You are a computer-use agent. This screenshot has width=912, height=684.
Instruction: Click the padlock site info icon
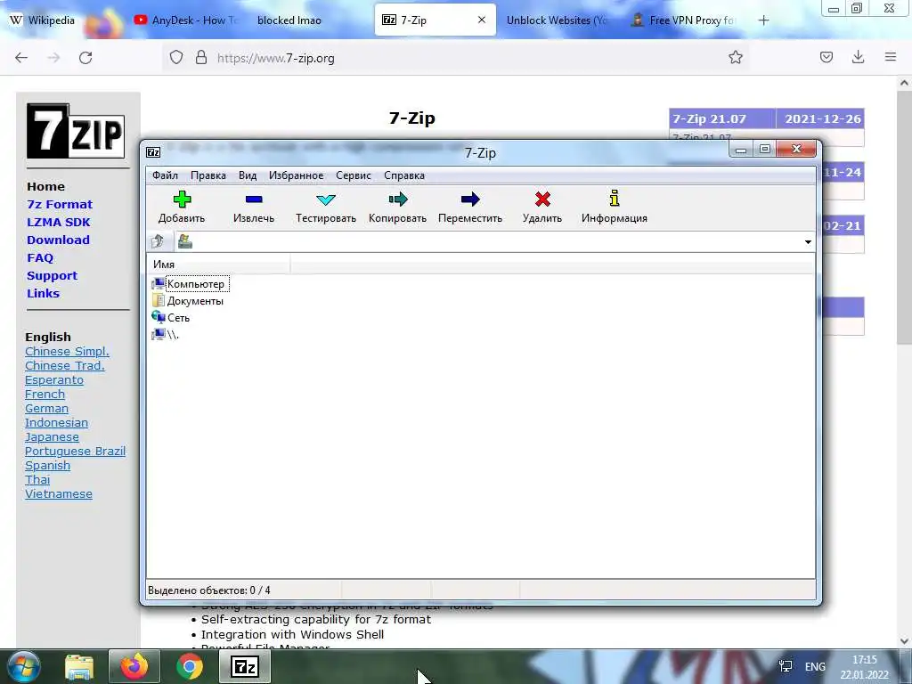tap(201, 58)
